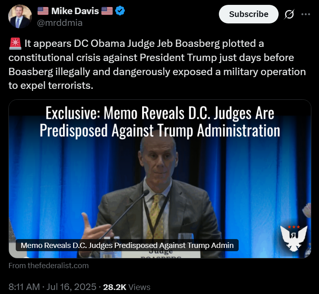Open the Federalist article card image
Screen dimensions: 319x294
pyautogui.click(x=160, y=179)
